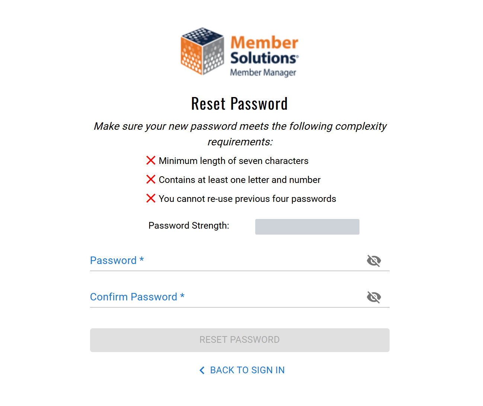Go back via Back to Sign In link
The image size is (483, 406).
point(247,370)
